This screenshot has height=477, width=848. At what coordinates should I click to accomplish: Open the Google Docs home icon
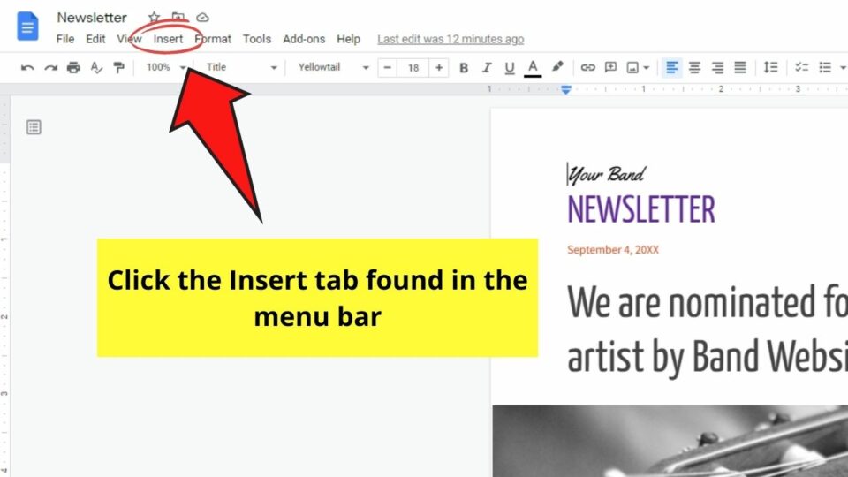[x=27, y=26]
